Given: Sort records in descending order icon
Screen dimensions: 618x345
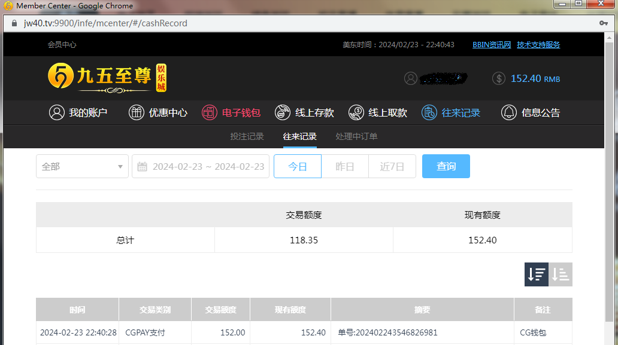Looking at the screenshot, I should tap(537, 274).
